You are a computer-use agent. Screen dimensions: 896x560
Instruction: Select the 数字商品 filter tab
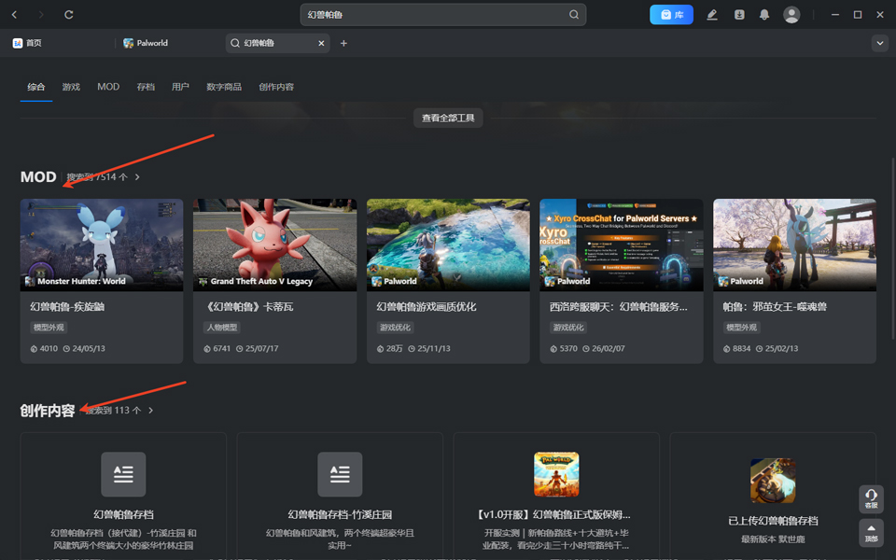click(224, 87)
